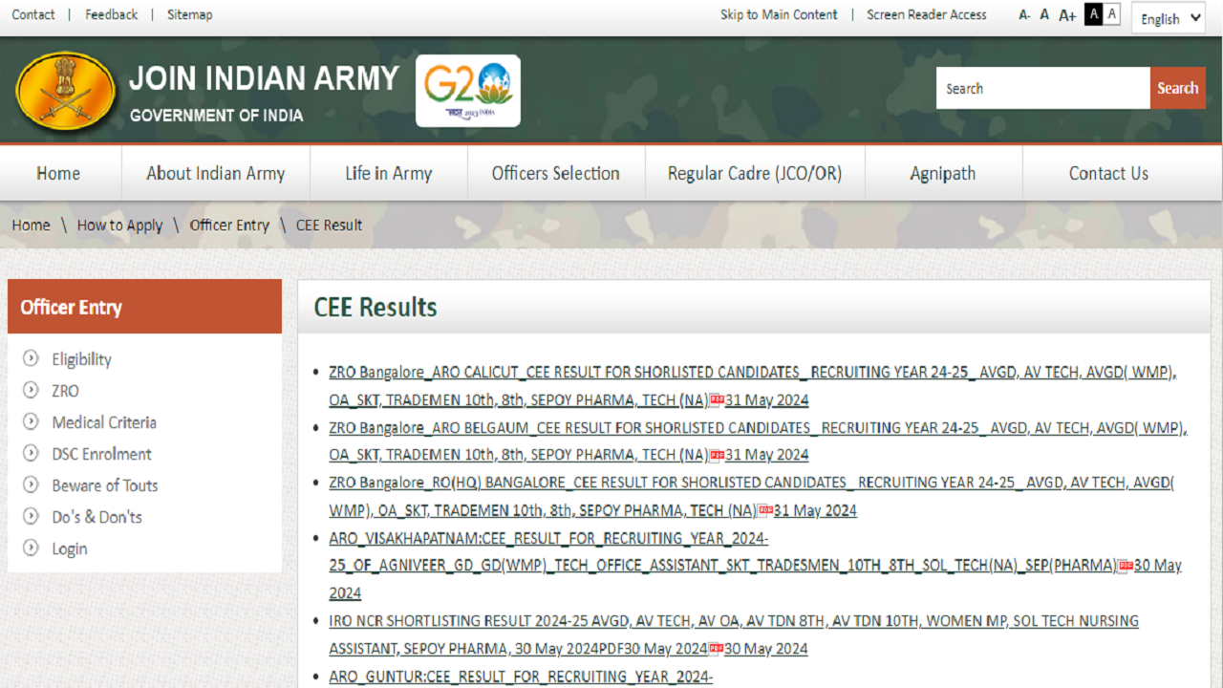This screenshot has width=1223, height=688.
Task: Click the Officer Entry sidebar header
Action: [x=144, y=307]
